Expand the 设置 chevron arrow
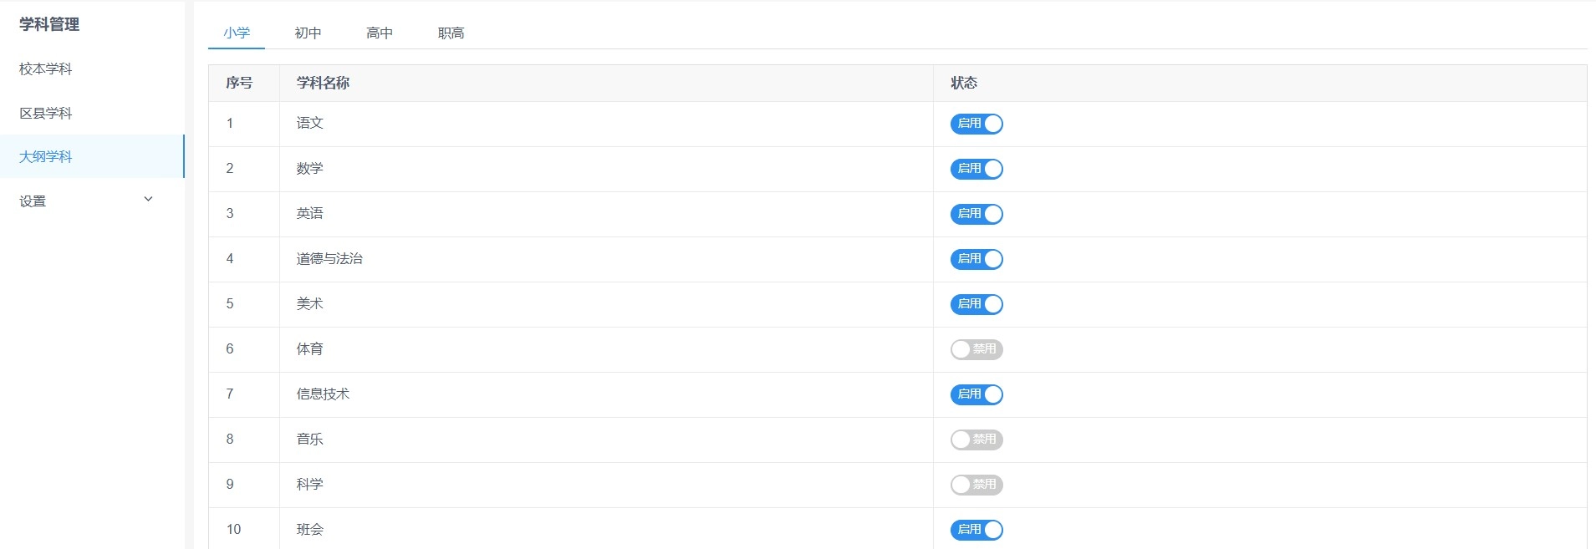Viewport: 1596px width, 549px height. [x=148, y=200]
